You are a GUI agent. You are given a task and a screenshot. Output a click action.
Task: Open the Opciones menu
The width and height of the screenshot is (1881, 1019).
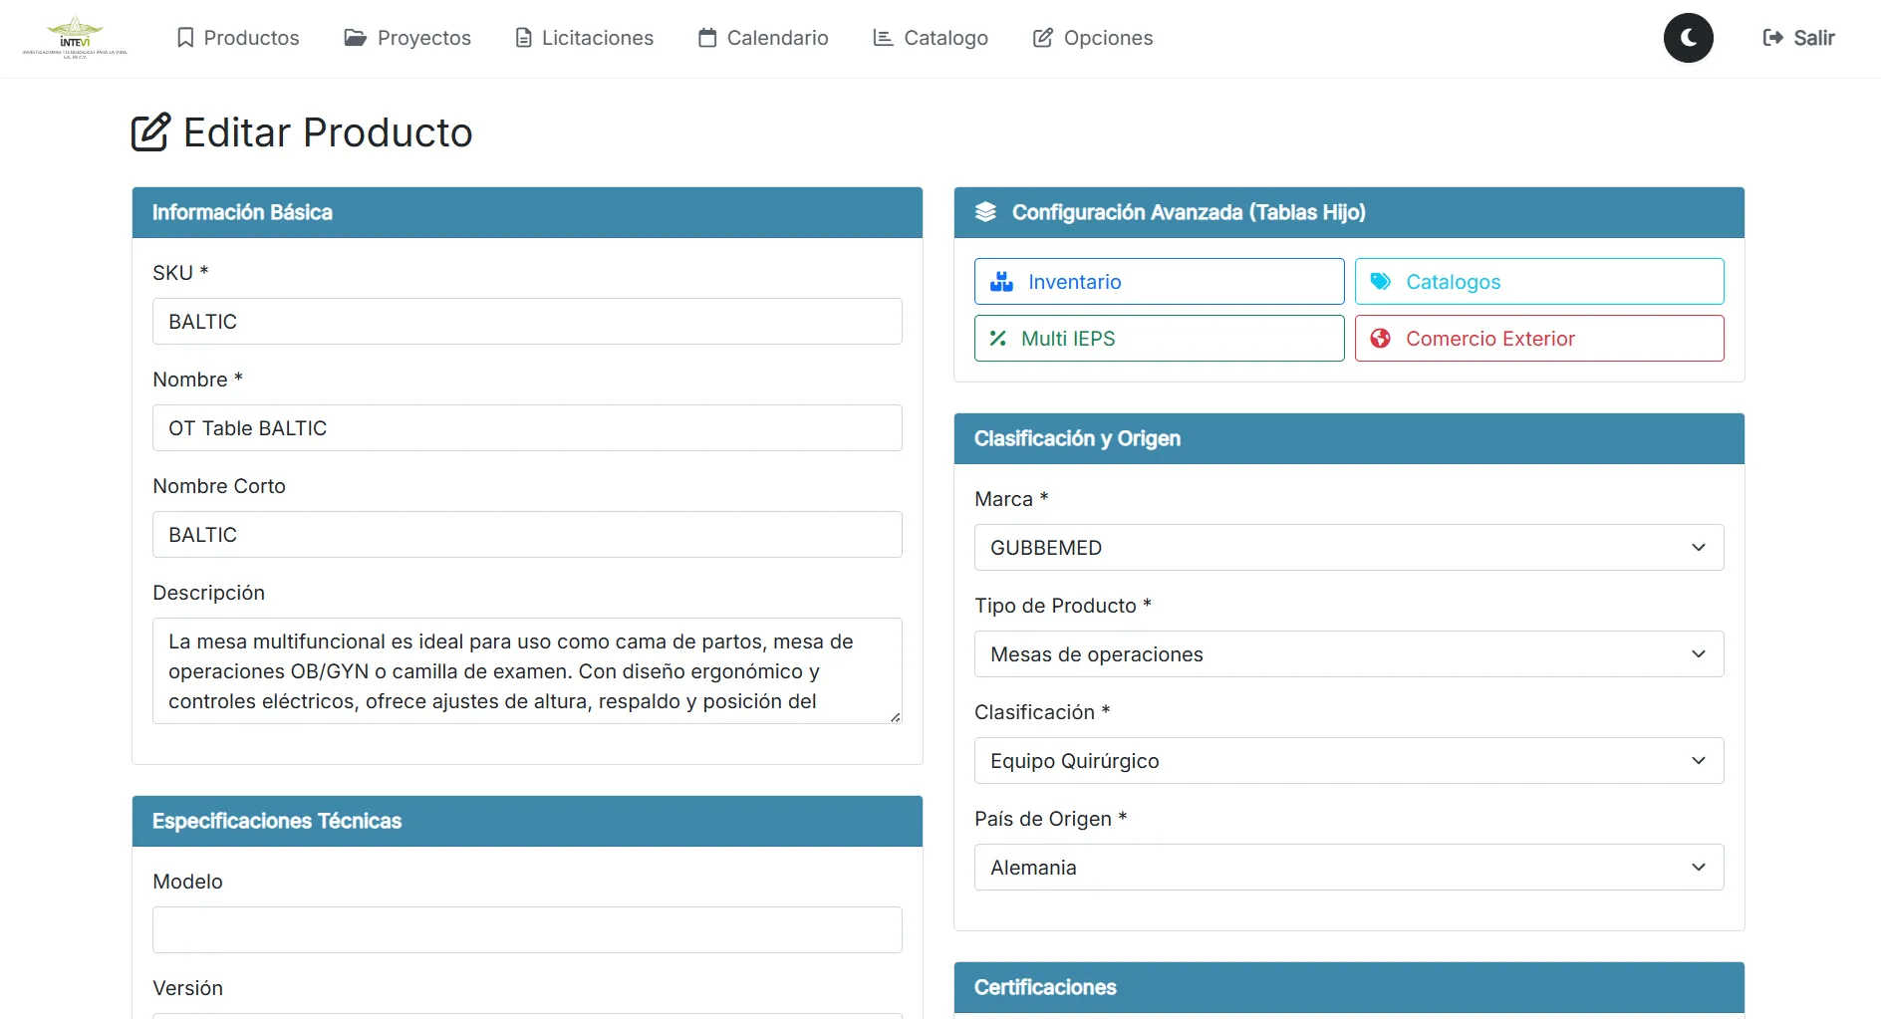[1093, 38]
